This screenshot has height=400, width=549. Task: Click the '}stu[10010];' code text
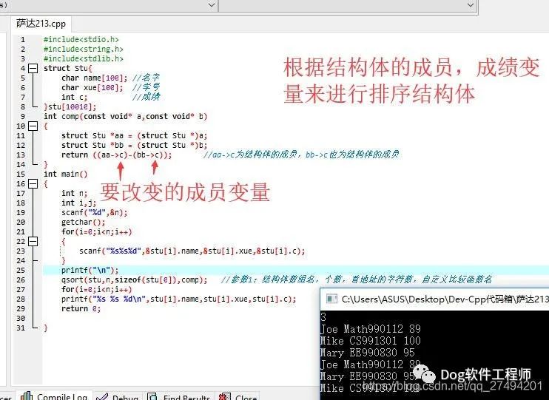(70, 106)
